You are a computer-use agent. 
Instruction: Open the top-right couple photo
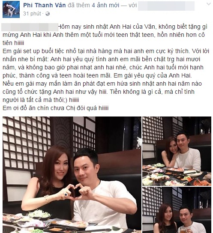(x=177, y=151)
